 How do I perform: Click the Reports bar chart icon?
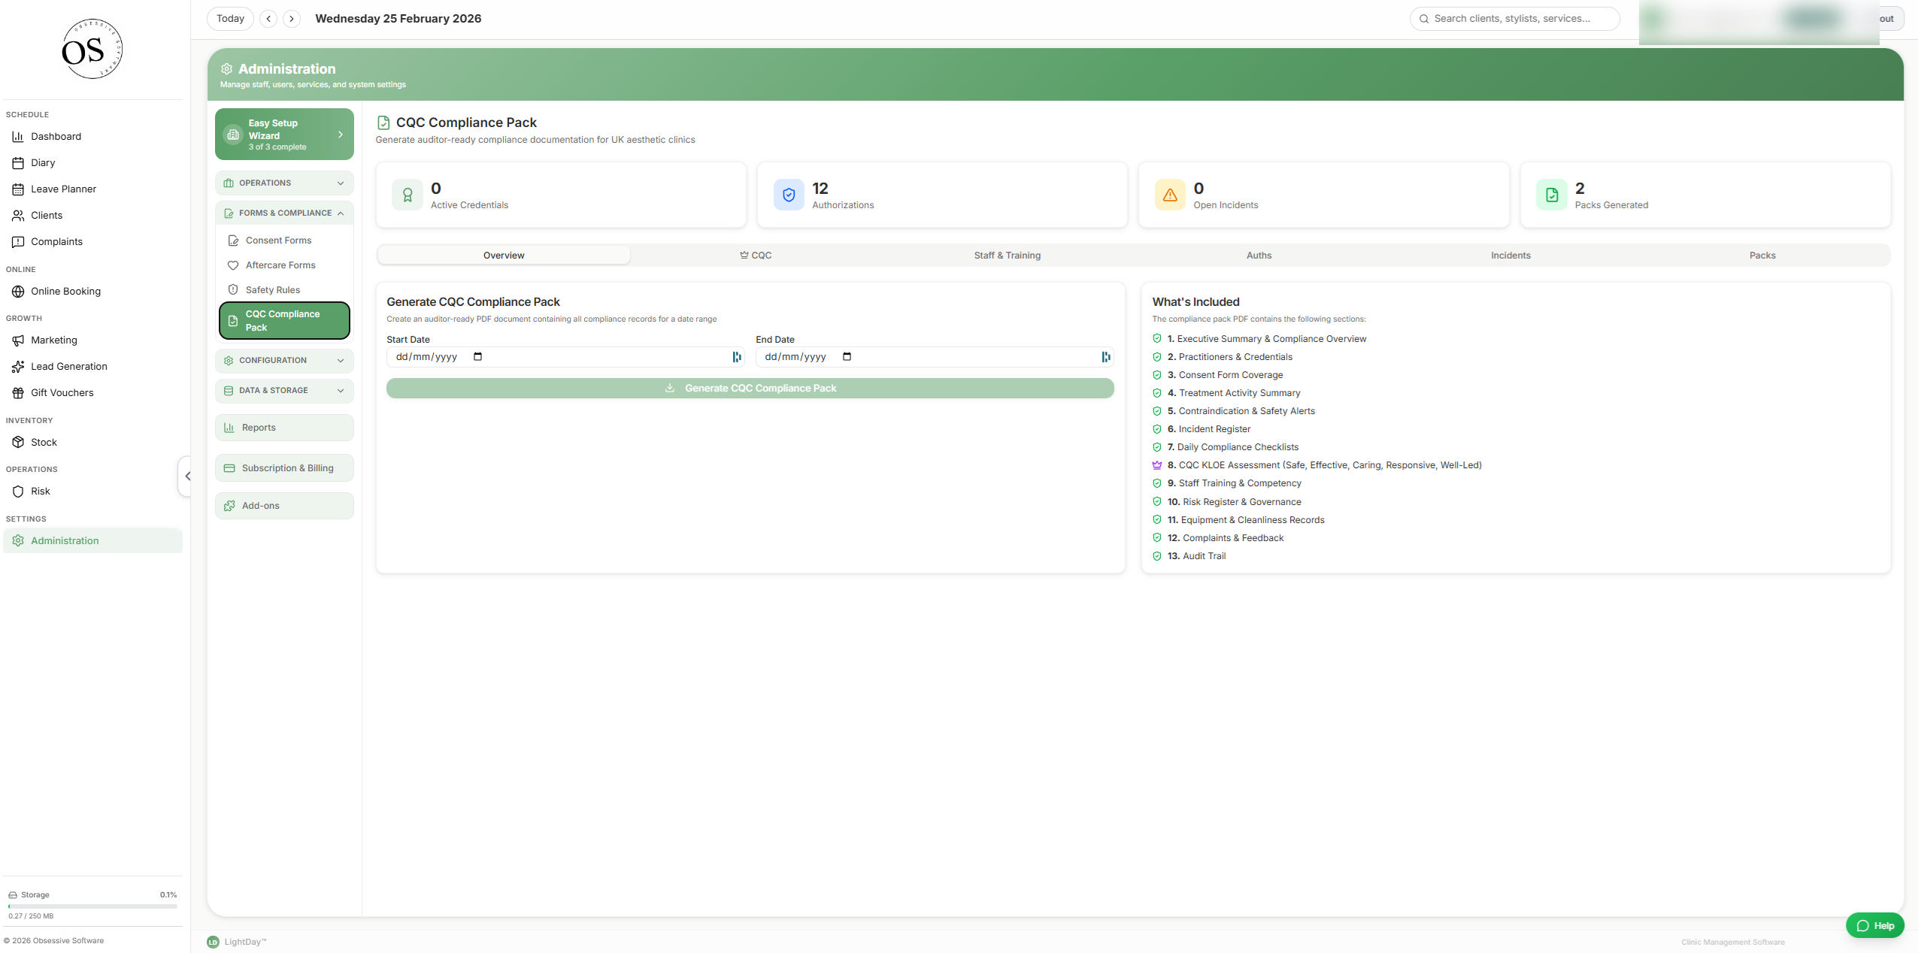pyautogui.click(x=229, y=428)
